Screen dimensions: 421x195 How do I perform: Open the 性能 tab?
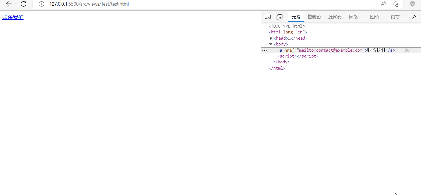(x=374, y=17)
